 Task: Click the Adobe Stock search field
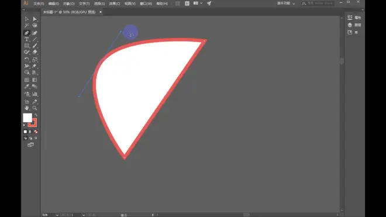point(318,4)
